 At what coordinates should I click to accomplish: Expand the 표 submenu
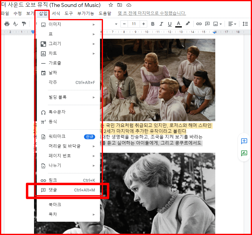coord(68,34)
